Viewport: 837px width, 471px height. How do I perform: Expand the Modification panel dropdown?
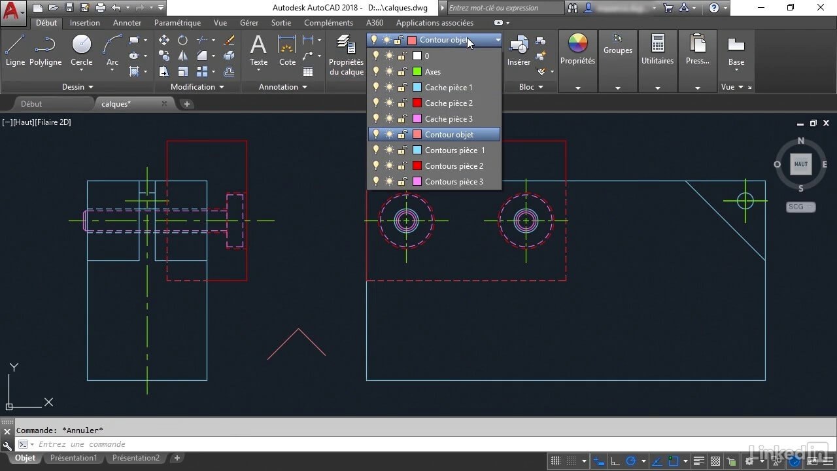[197, 87]
